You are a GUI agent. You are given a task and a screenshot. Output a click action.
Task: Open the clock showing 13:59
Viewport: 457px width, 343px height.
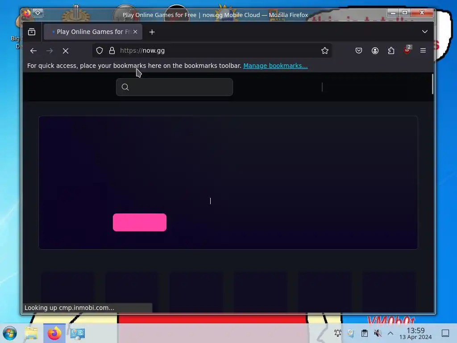415,333
